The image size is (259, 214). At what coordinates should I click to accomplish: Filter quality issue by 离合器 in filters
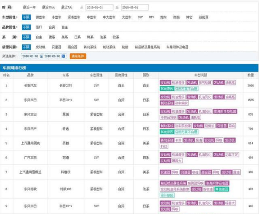click(72, 47)
